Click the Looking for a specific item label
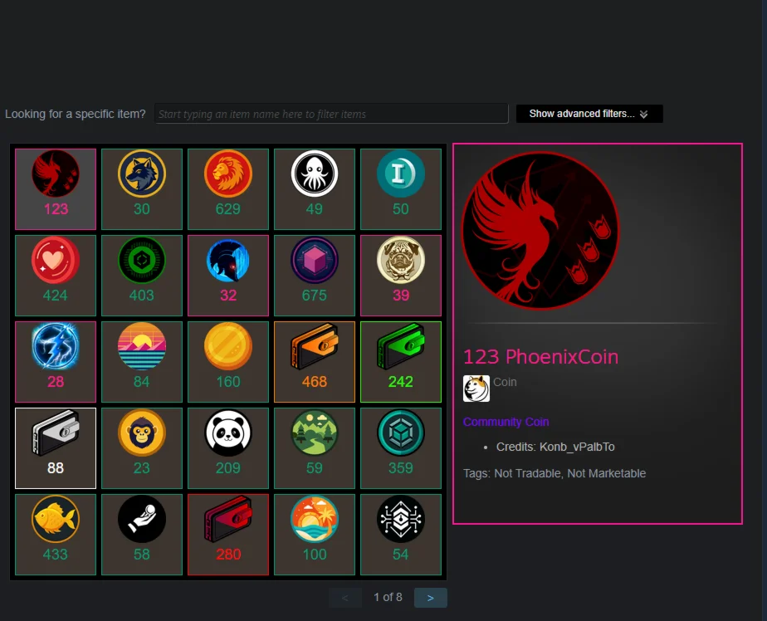This screenshot has width=767, height=621. click(x=76, y=114)
